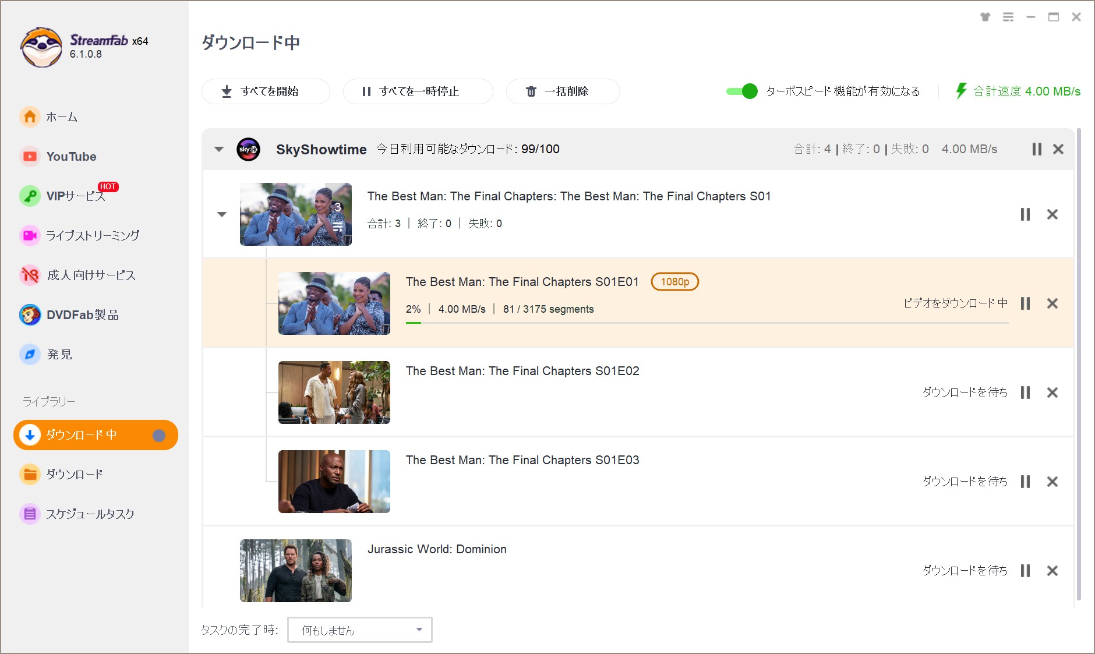The image size is (1095, 654).
Task: Pause all SkyShowtime downloads
Action: 1037,149
